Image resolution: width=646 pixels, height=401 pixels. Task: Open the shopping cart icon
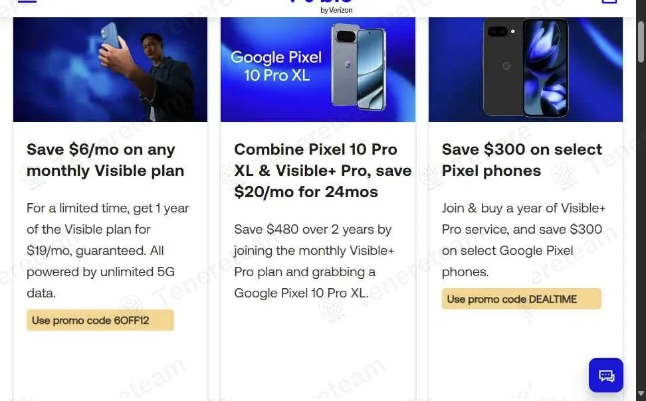coord(609,2)
